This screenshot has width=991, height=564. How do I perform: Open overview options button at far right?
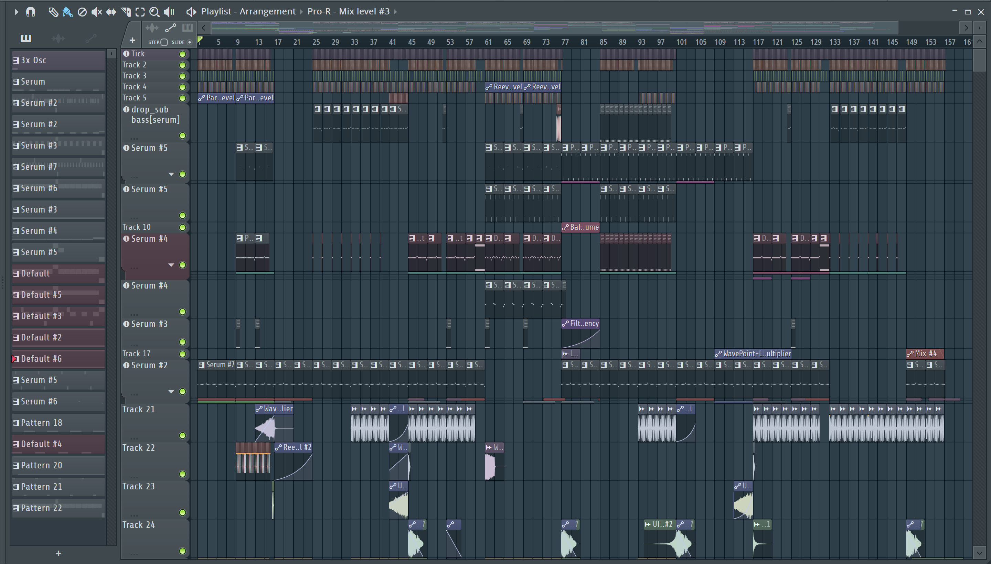tap(980, 28)
